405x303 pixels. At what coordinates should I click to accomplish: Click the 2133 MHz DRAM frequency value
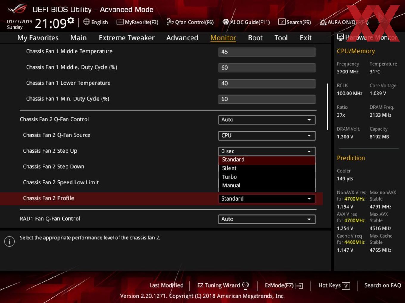click(381, 115)
